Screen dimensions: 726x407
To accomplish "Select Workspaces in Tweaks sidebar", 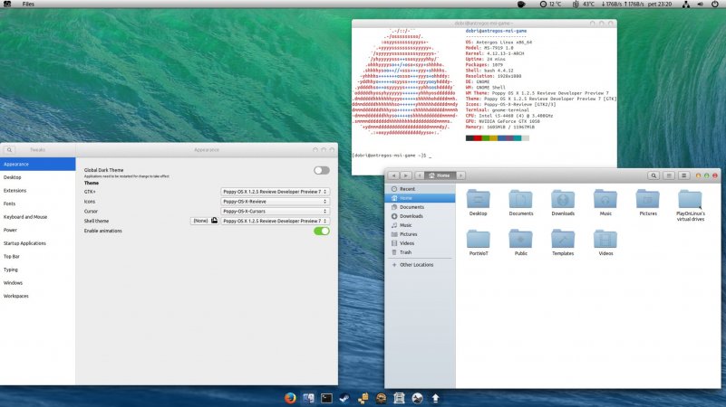I will pos(37,296).
